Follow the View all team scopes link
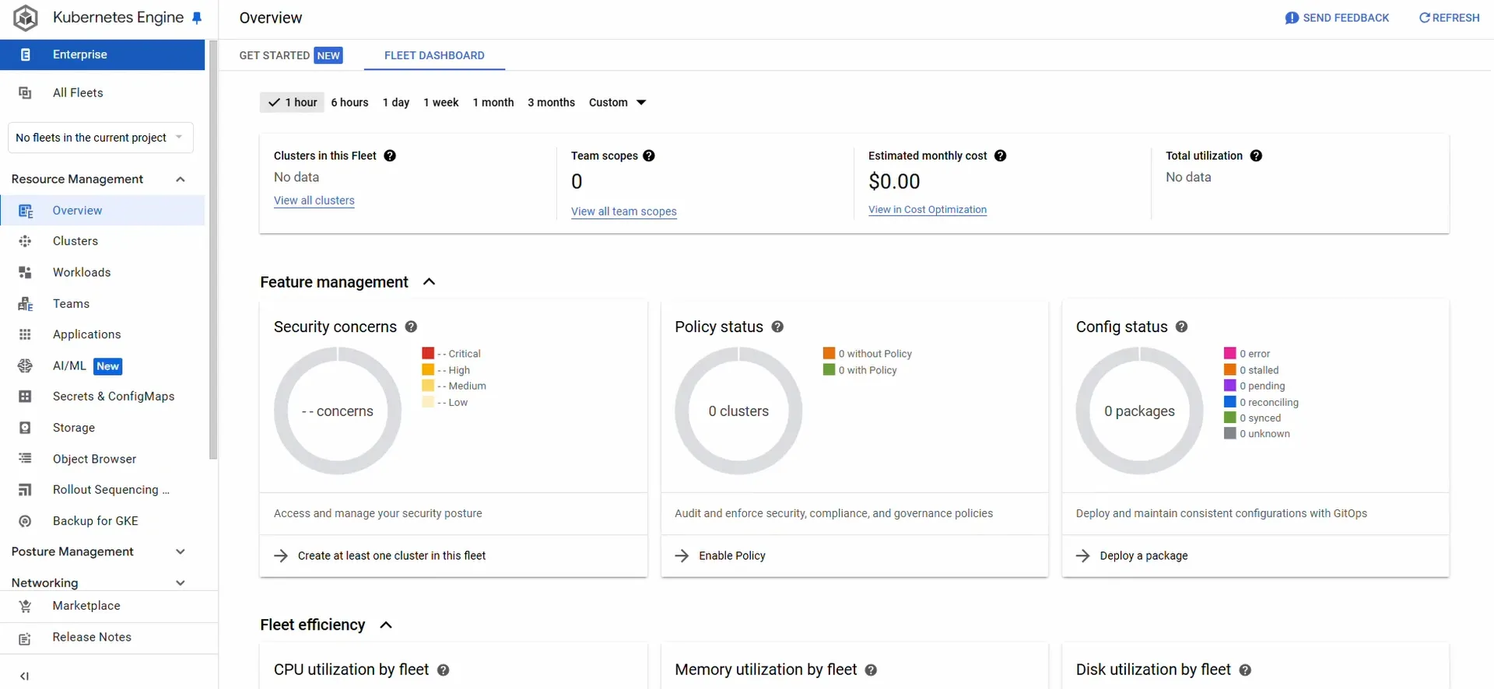 pyautogui.click(x=623, y=212)
